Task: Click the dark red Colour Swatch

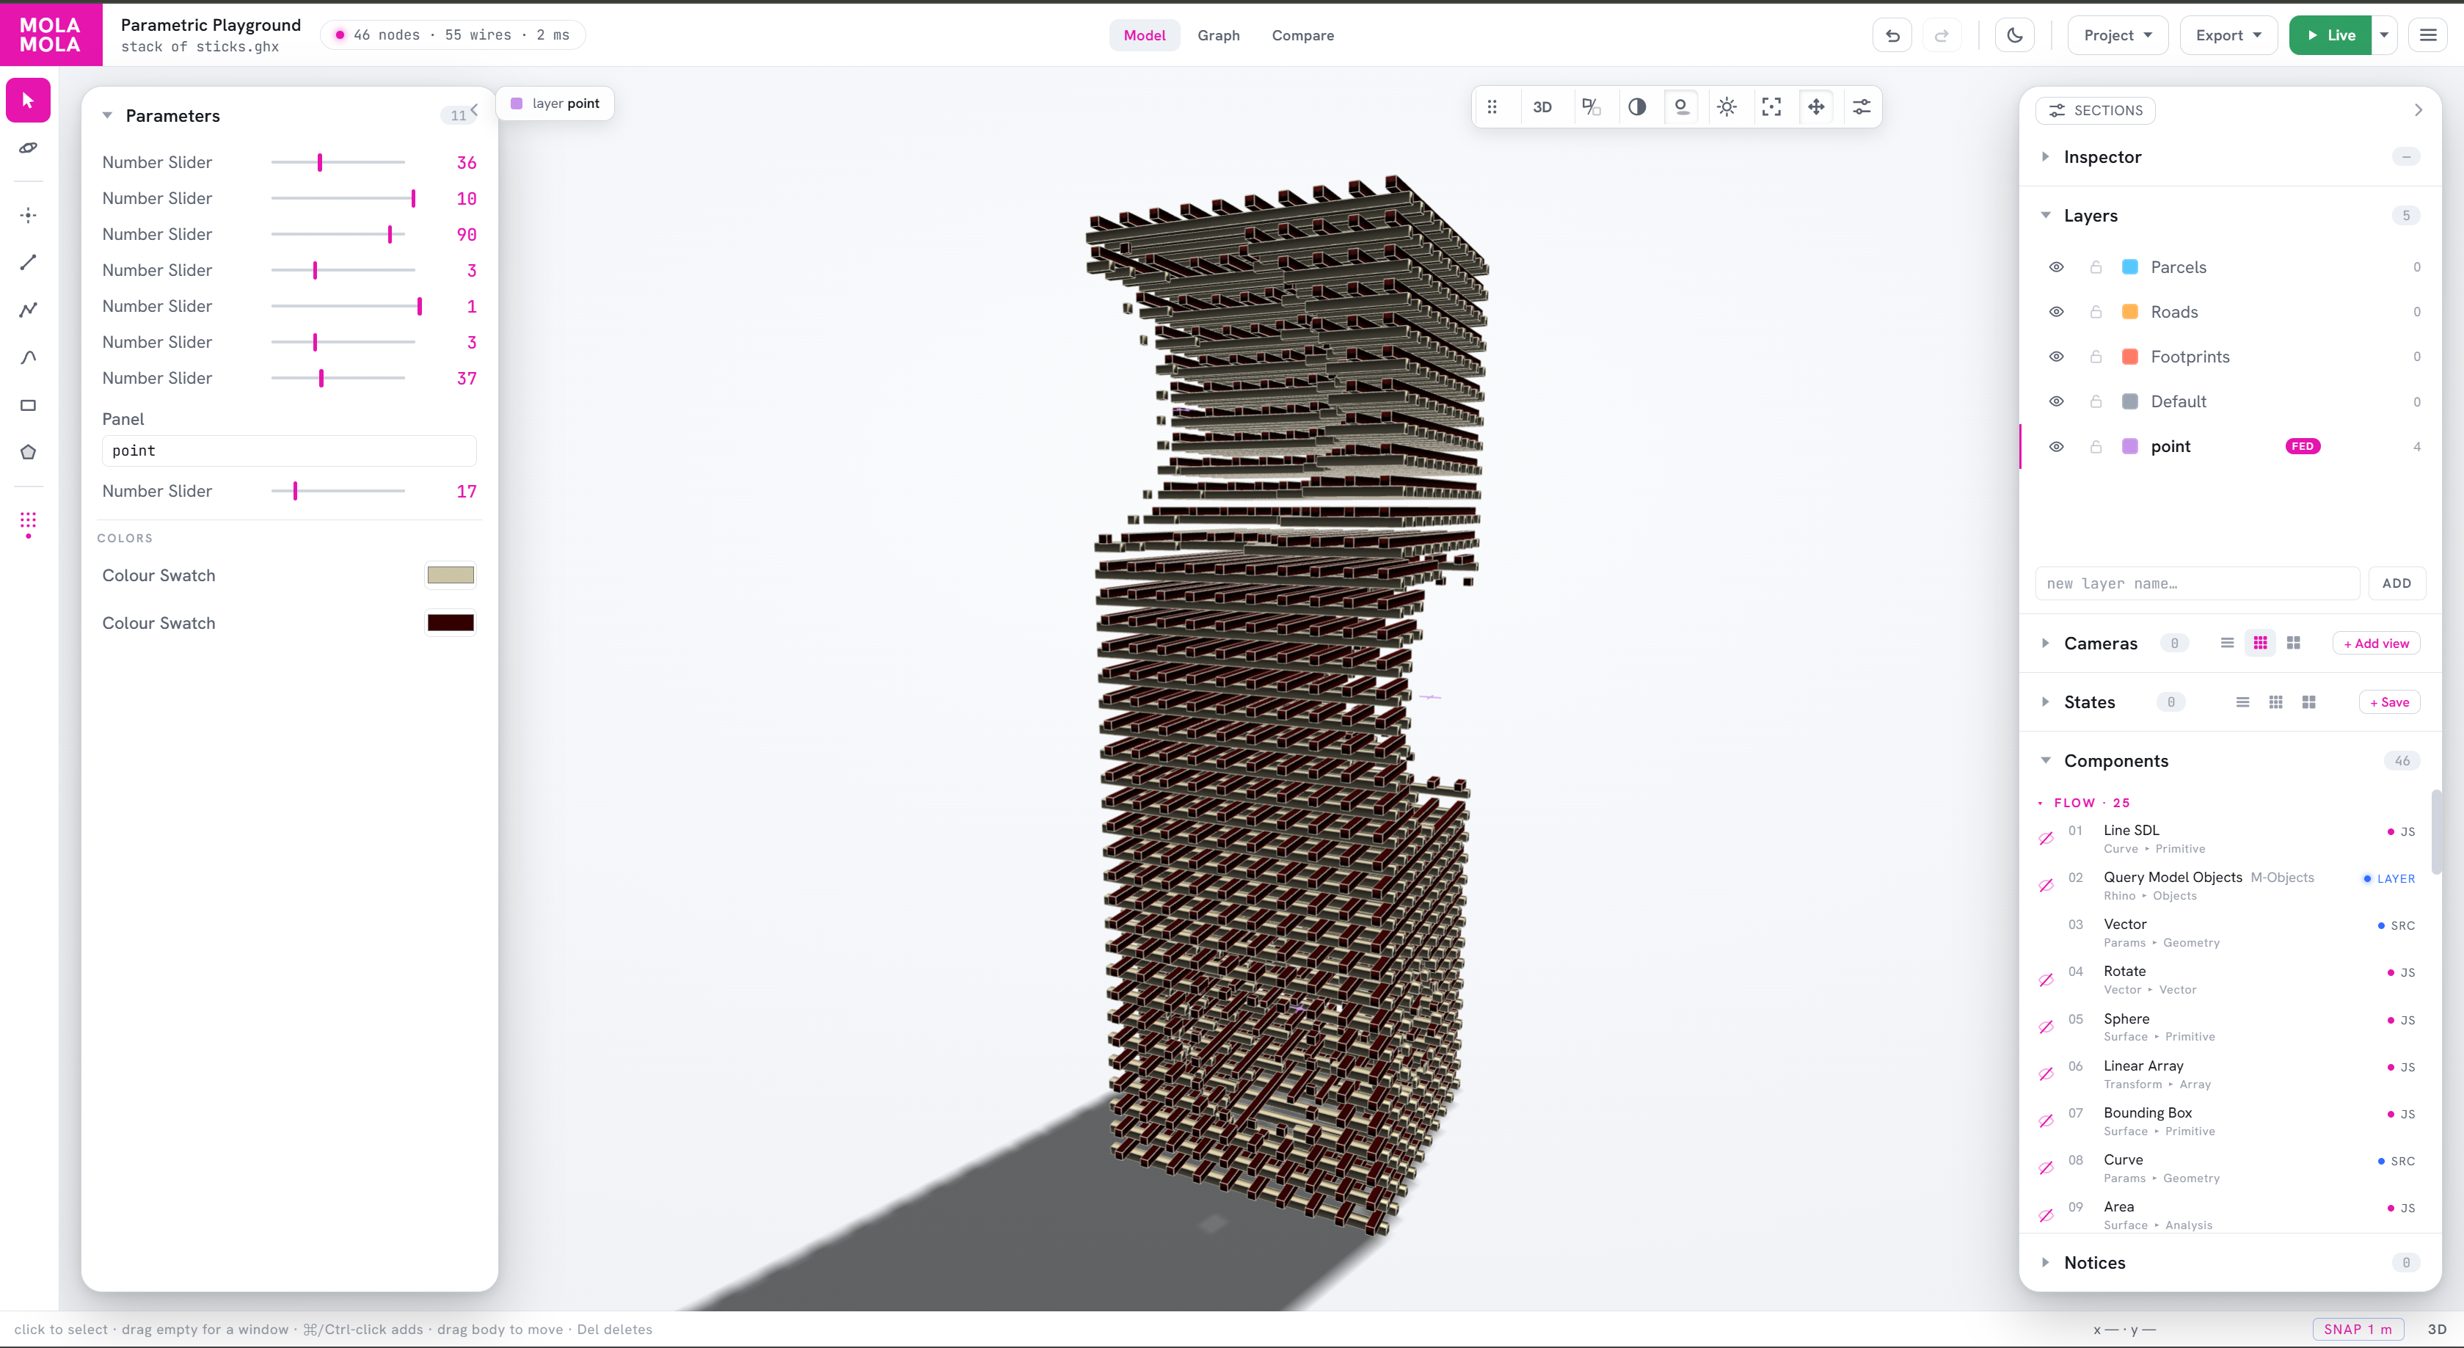Action: 451,623
